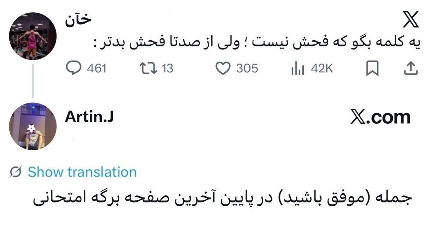This screenshot has height=233, width=430.
Task: Open the Show translation link
Action: 82,172
